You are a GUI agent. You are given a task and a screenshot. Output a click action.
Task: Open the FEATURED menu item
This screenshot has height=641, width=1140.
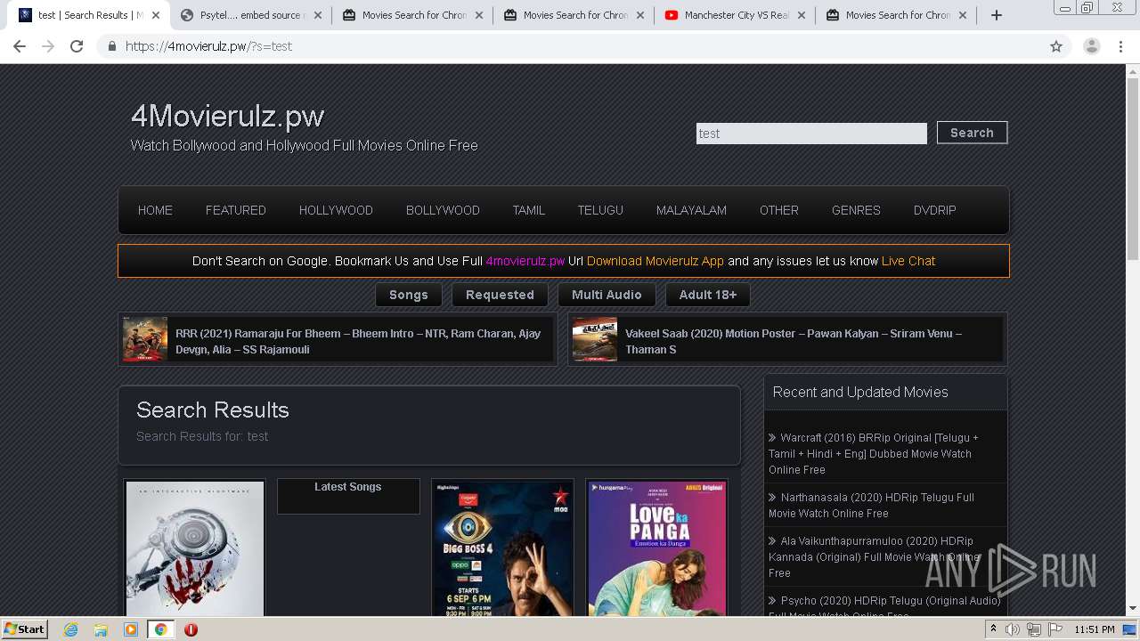pos(236,210)
